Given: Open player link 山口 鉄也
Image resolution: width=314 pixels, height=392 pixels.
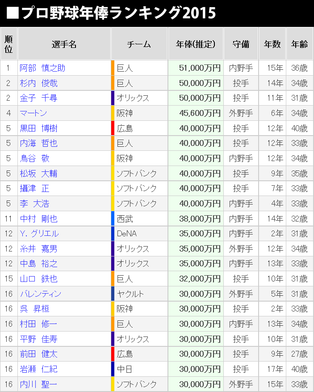Looking at the screenshot, I should [x=39, y=279].
